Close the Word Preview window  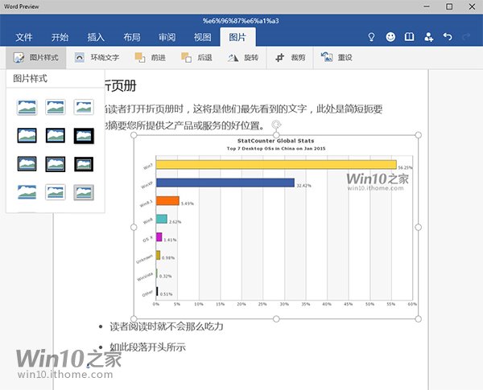point(472,6)
